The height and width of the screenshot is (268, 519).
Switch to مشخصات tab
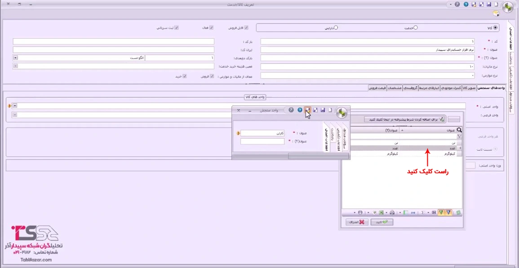click(395, 88)
